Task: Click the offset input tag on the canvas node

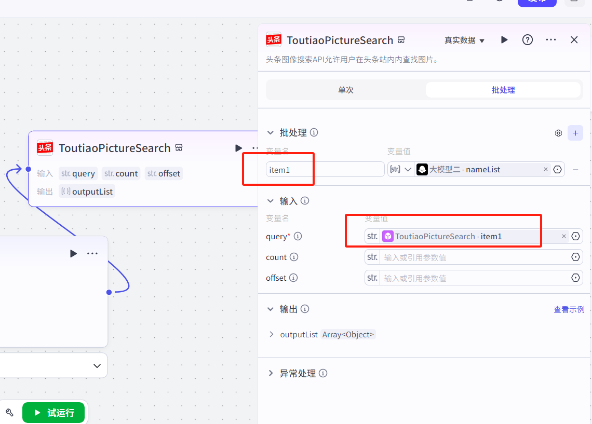Action: coord(164,173)
